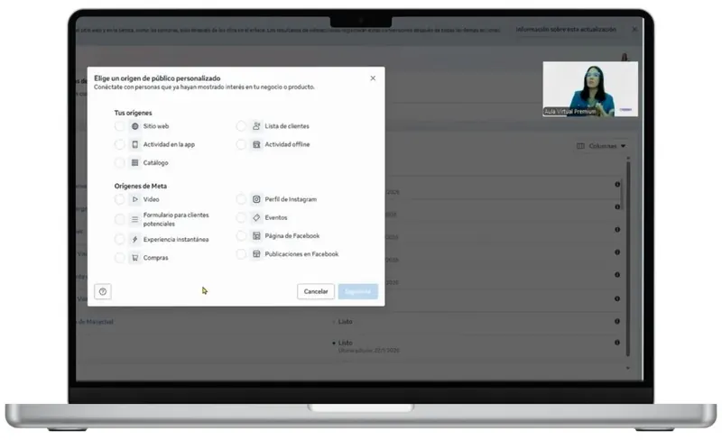
Task: Select the Página de Facebook radio button
Action: (241, 235)
